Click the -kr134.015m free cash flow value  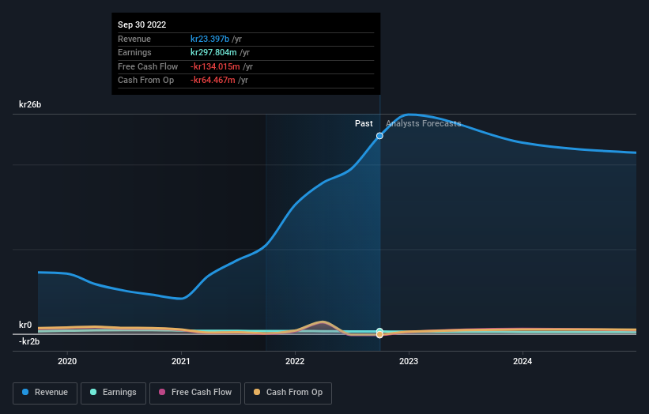point(215,66)
